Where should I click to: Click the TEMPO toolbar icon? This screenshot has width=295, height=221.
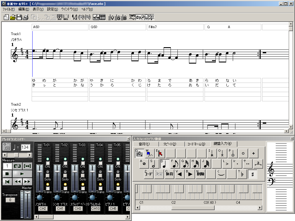[132, 17]
